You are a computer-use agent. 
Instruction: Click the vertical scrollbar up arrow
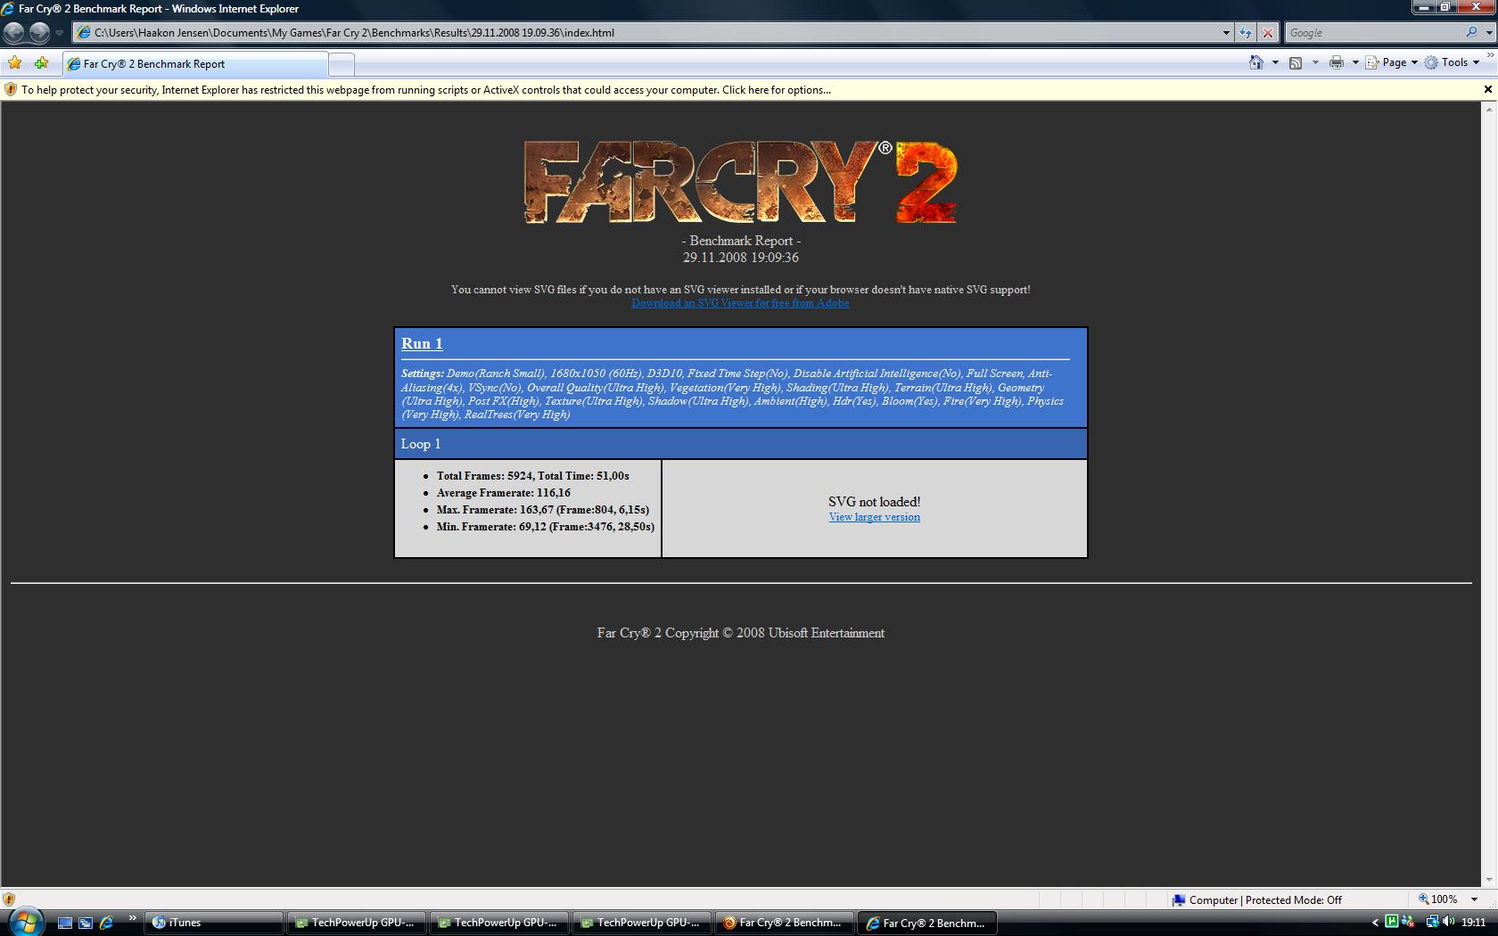point(1488,109)
